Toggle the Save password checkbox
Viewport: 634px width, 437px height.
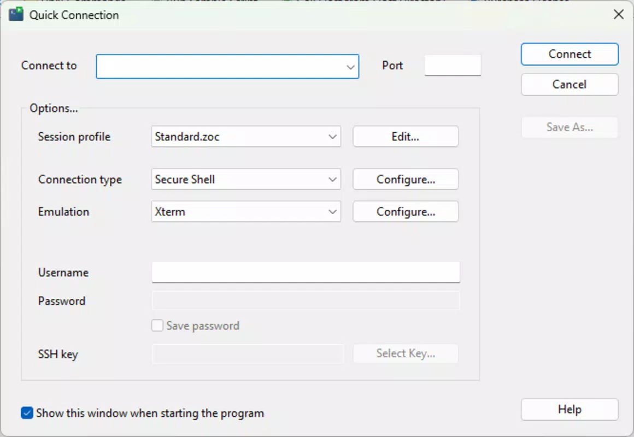click(x=157, y=326)
